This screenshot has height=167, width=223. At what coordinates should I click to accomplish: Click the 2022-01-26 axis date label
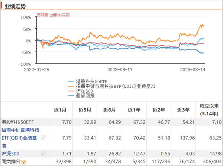[36, 70]
